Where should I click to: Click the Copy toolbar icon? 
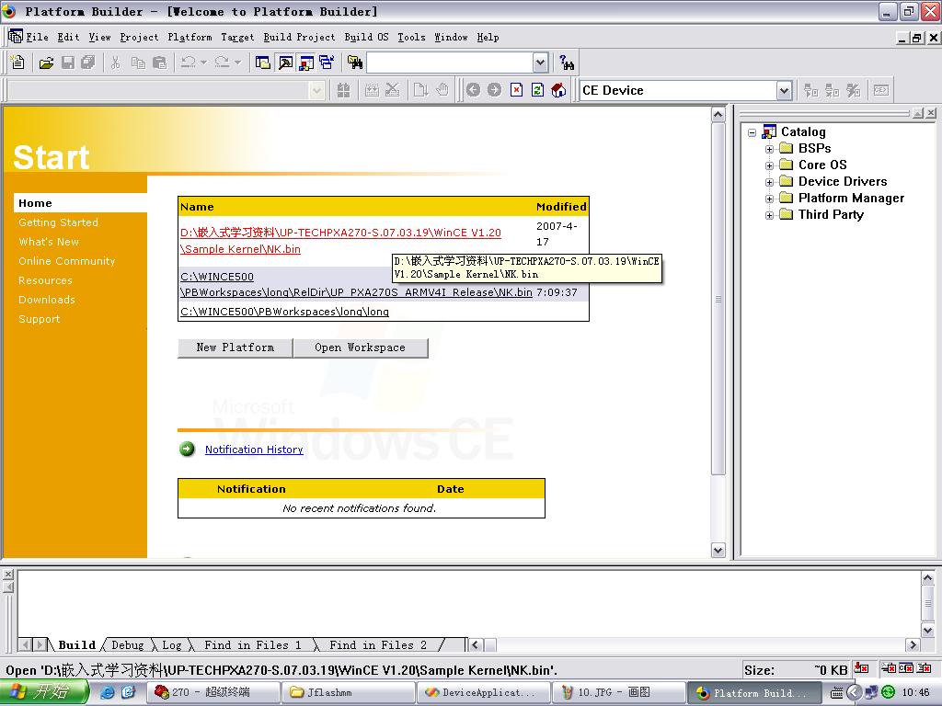138,63
